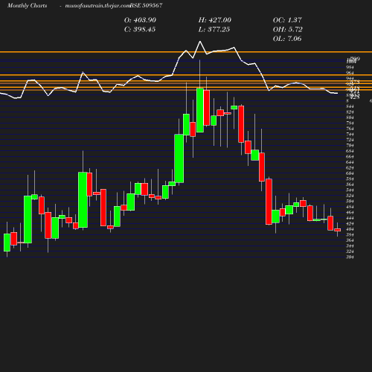Click the peak point of the white line
The height and width of the screenshot is (372, 372).
[200, 42]
